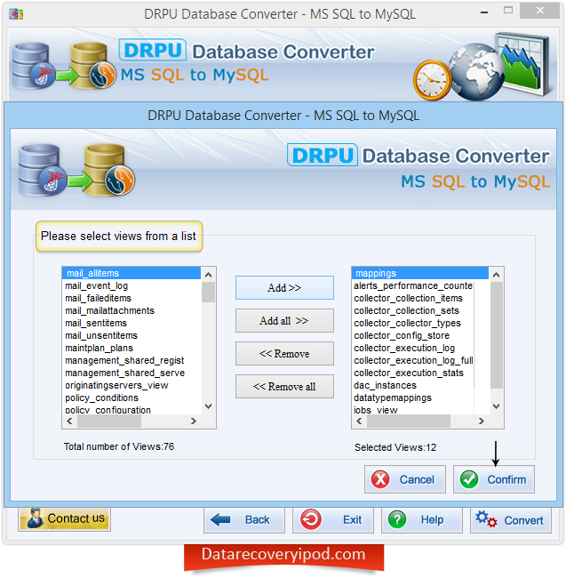This screenshot has width=566, height=578.
Task: Click selected views vertical scrollbar thumb
Action: tap(496, 335)
